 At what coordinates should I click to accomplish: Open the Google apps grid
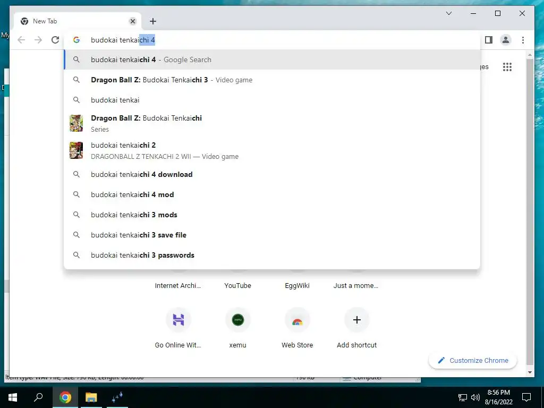tap(507, 67)
